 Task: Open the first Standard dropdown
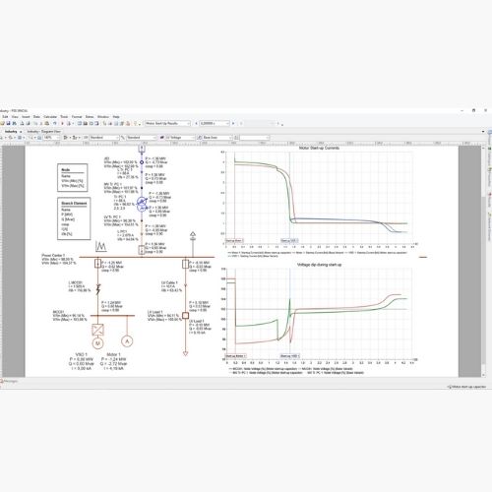click(x=104, y=138)
